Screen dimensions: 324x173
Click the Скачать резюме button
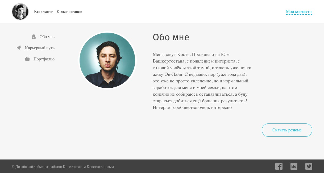coord(287,130)
